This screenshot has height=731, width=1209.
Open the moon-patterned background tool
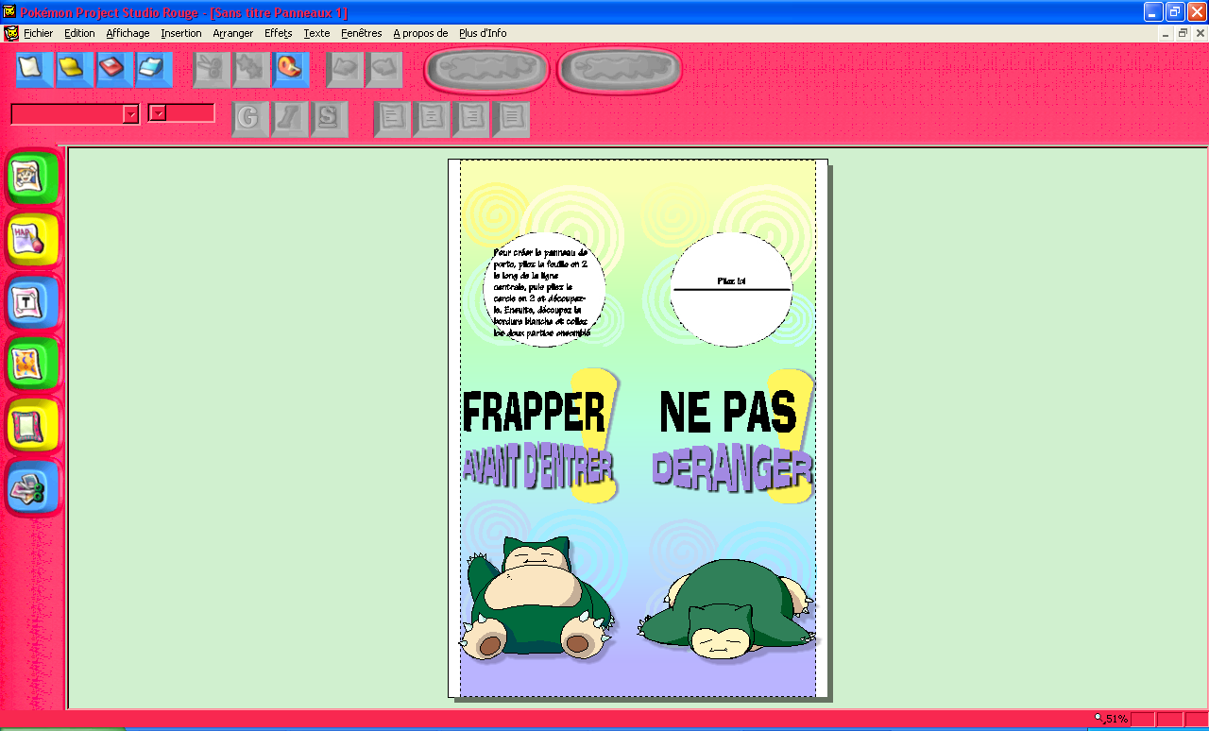point(32,364)
